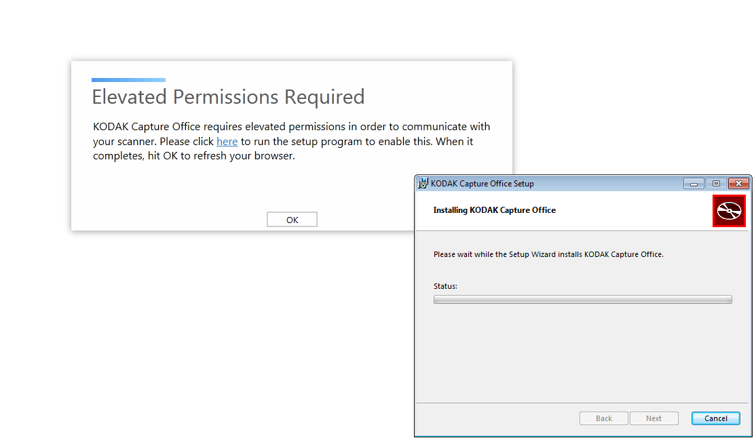Click the greyed-out Back button
Image resolution: width=756 pixels, height=438 pixels.
(x=604, y=418)
